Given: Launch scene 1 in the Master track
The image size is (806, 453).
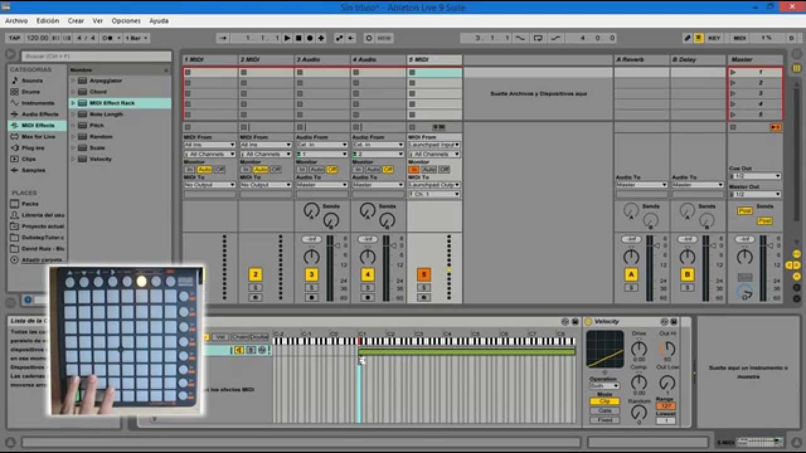Looking at the screenshot, I should [x=733, y=72].
